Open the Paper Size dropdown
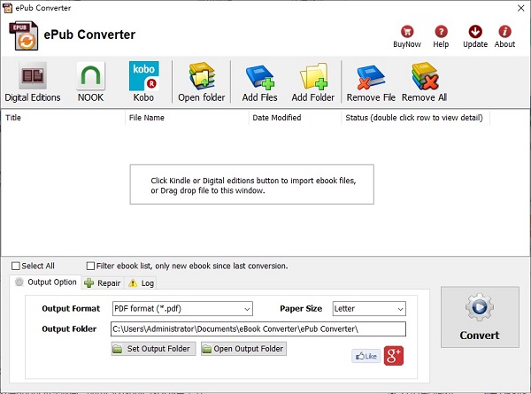This screenshot has height=394, width=531. (x=368, y=309)
